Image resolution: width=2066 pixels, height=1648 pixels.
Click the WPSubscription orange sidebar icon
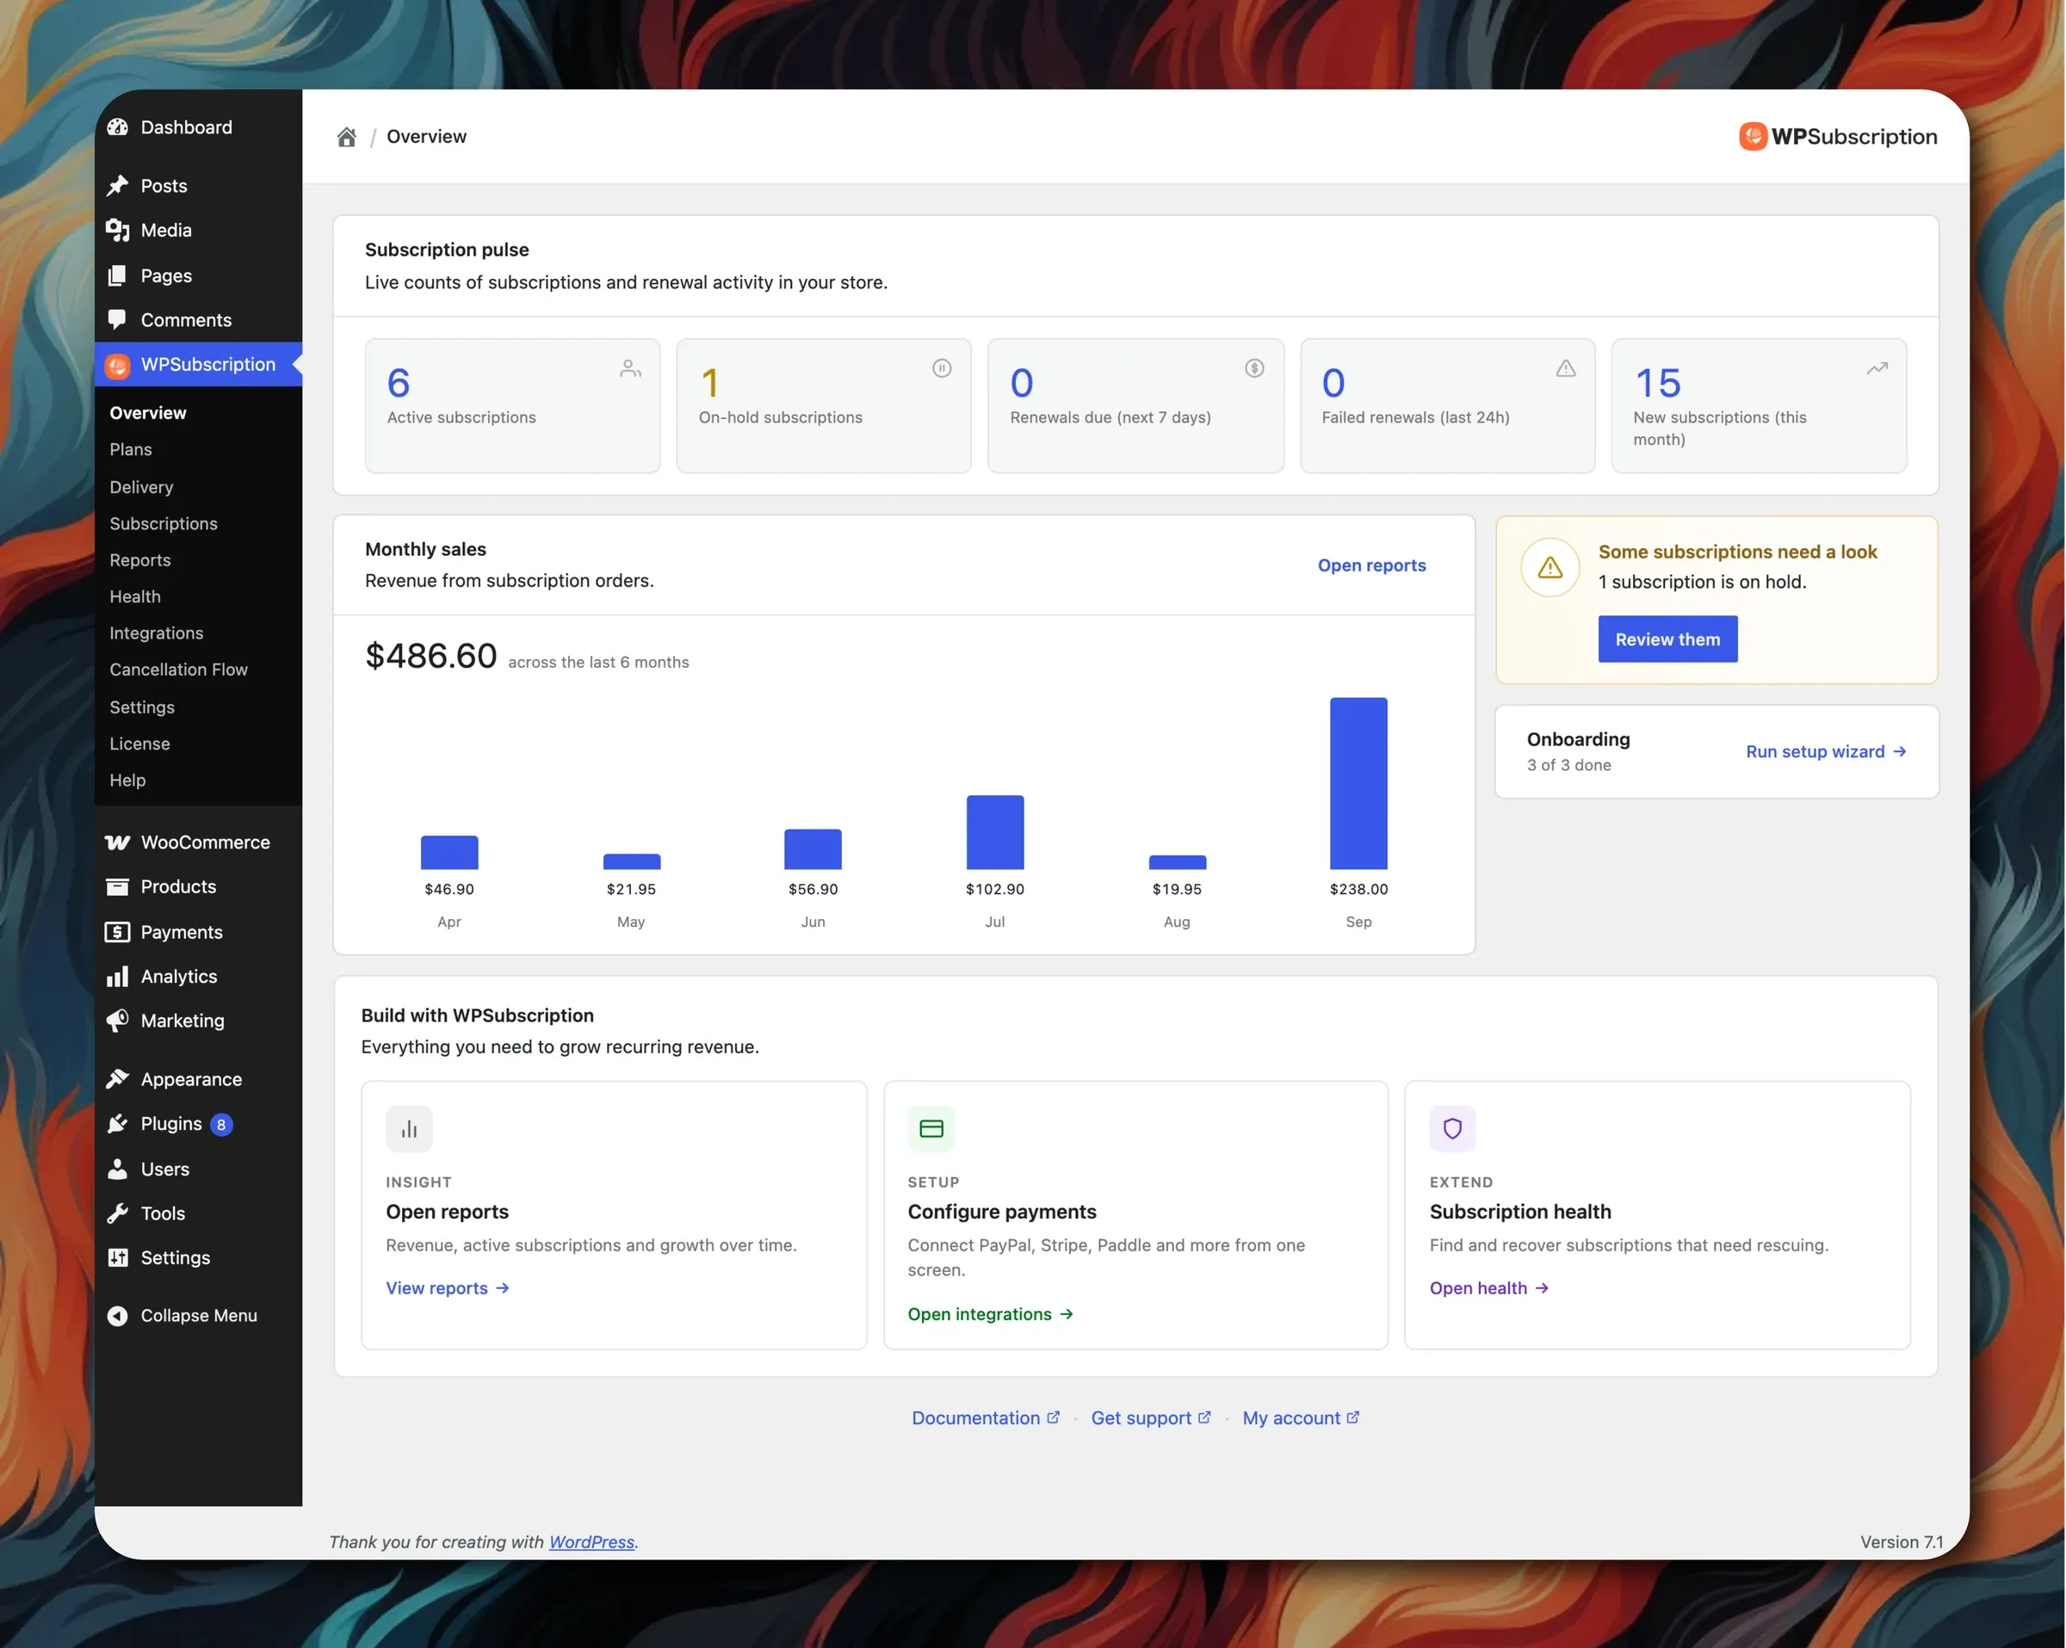coord(118,365)
